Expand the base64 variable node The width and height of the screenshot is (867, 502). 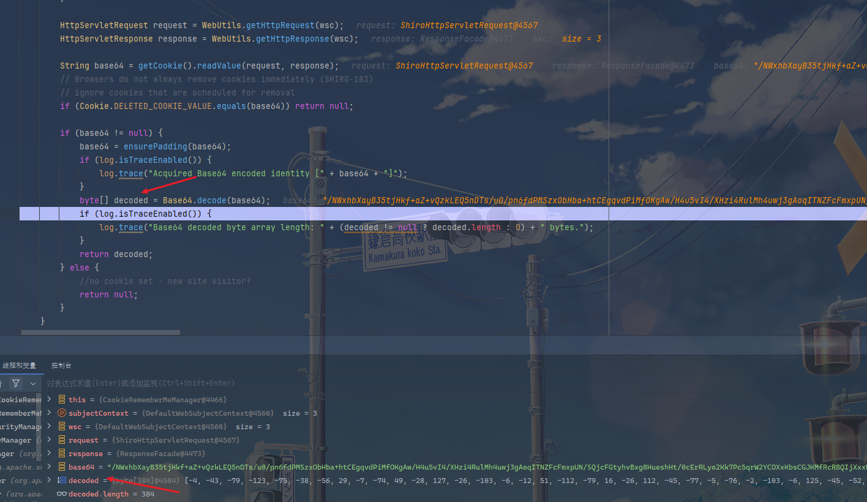pyautogui.click(x=50, y=467)
